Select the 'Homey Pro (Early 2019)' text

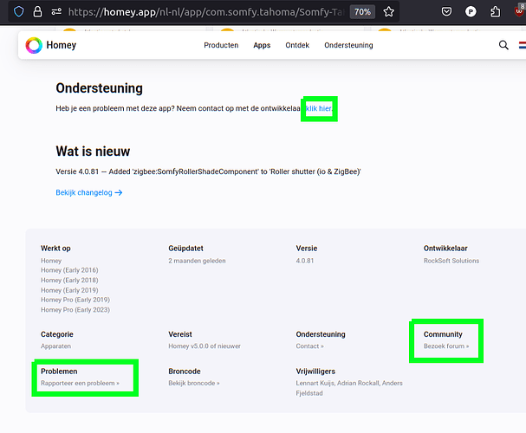point(75,300)
